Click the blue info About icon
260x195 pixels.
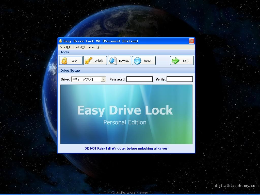click(x=137, y=60)
